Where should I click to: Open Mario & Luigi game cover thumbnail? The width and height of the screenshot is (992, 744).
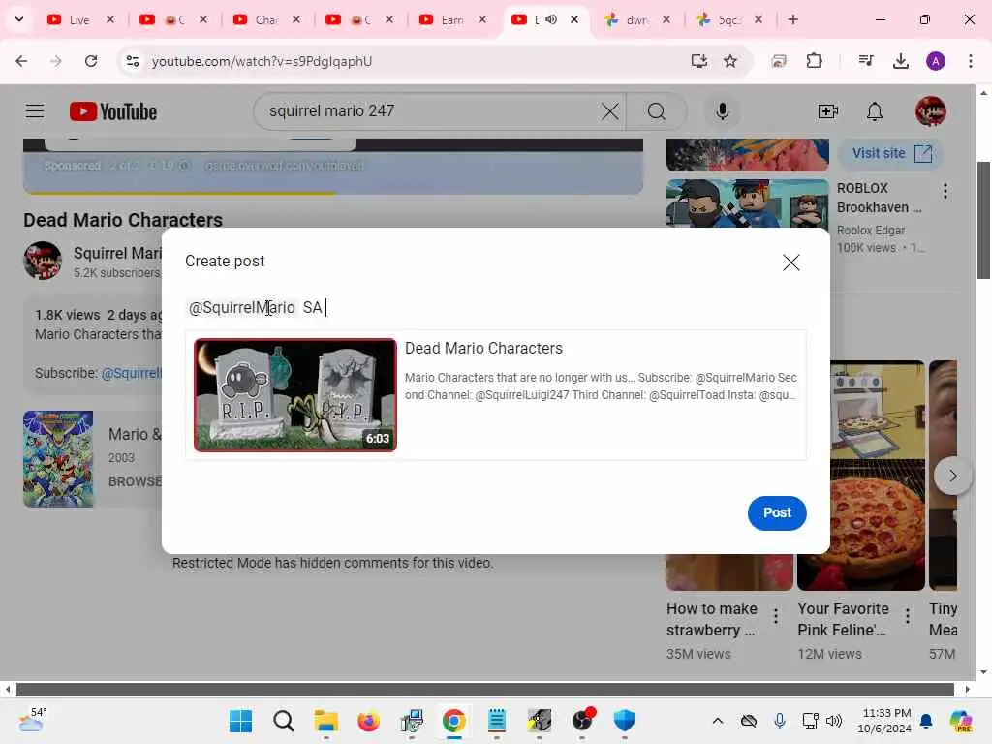[58, 458]
